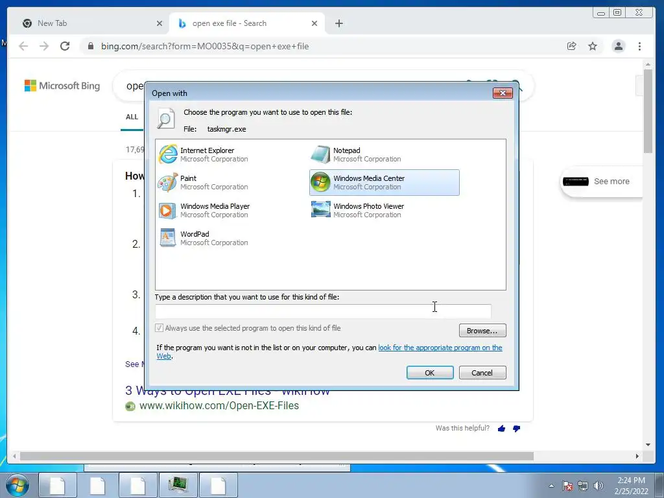Open the Chrome three-dot menu

click(639, 46)
